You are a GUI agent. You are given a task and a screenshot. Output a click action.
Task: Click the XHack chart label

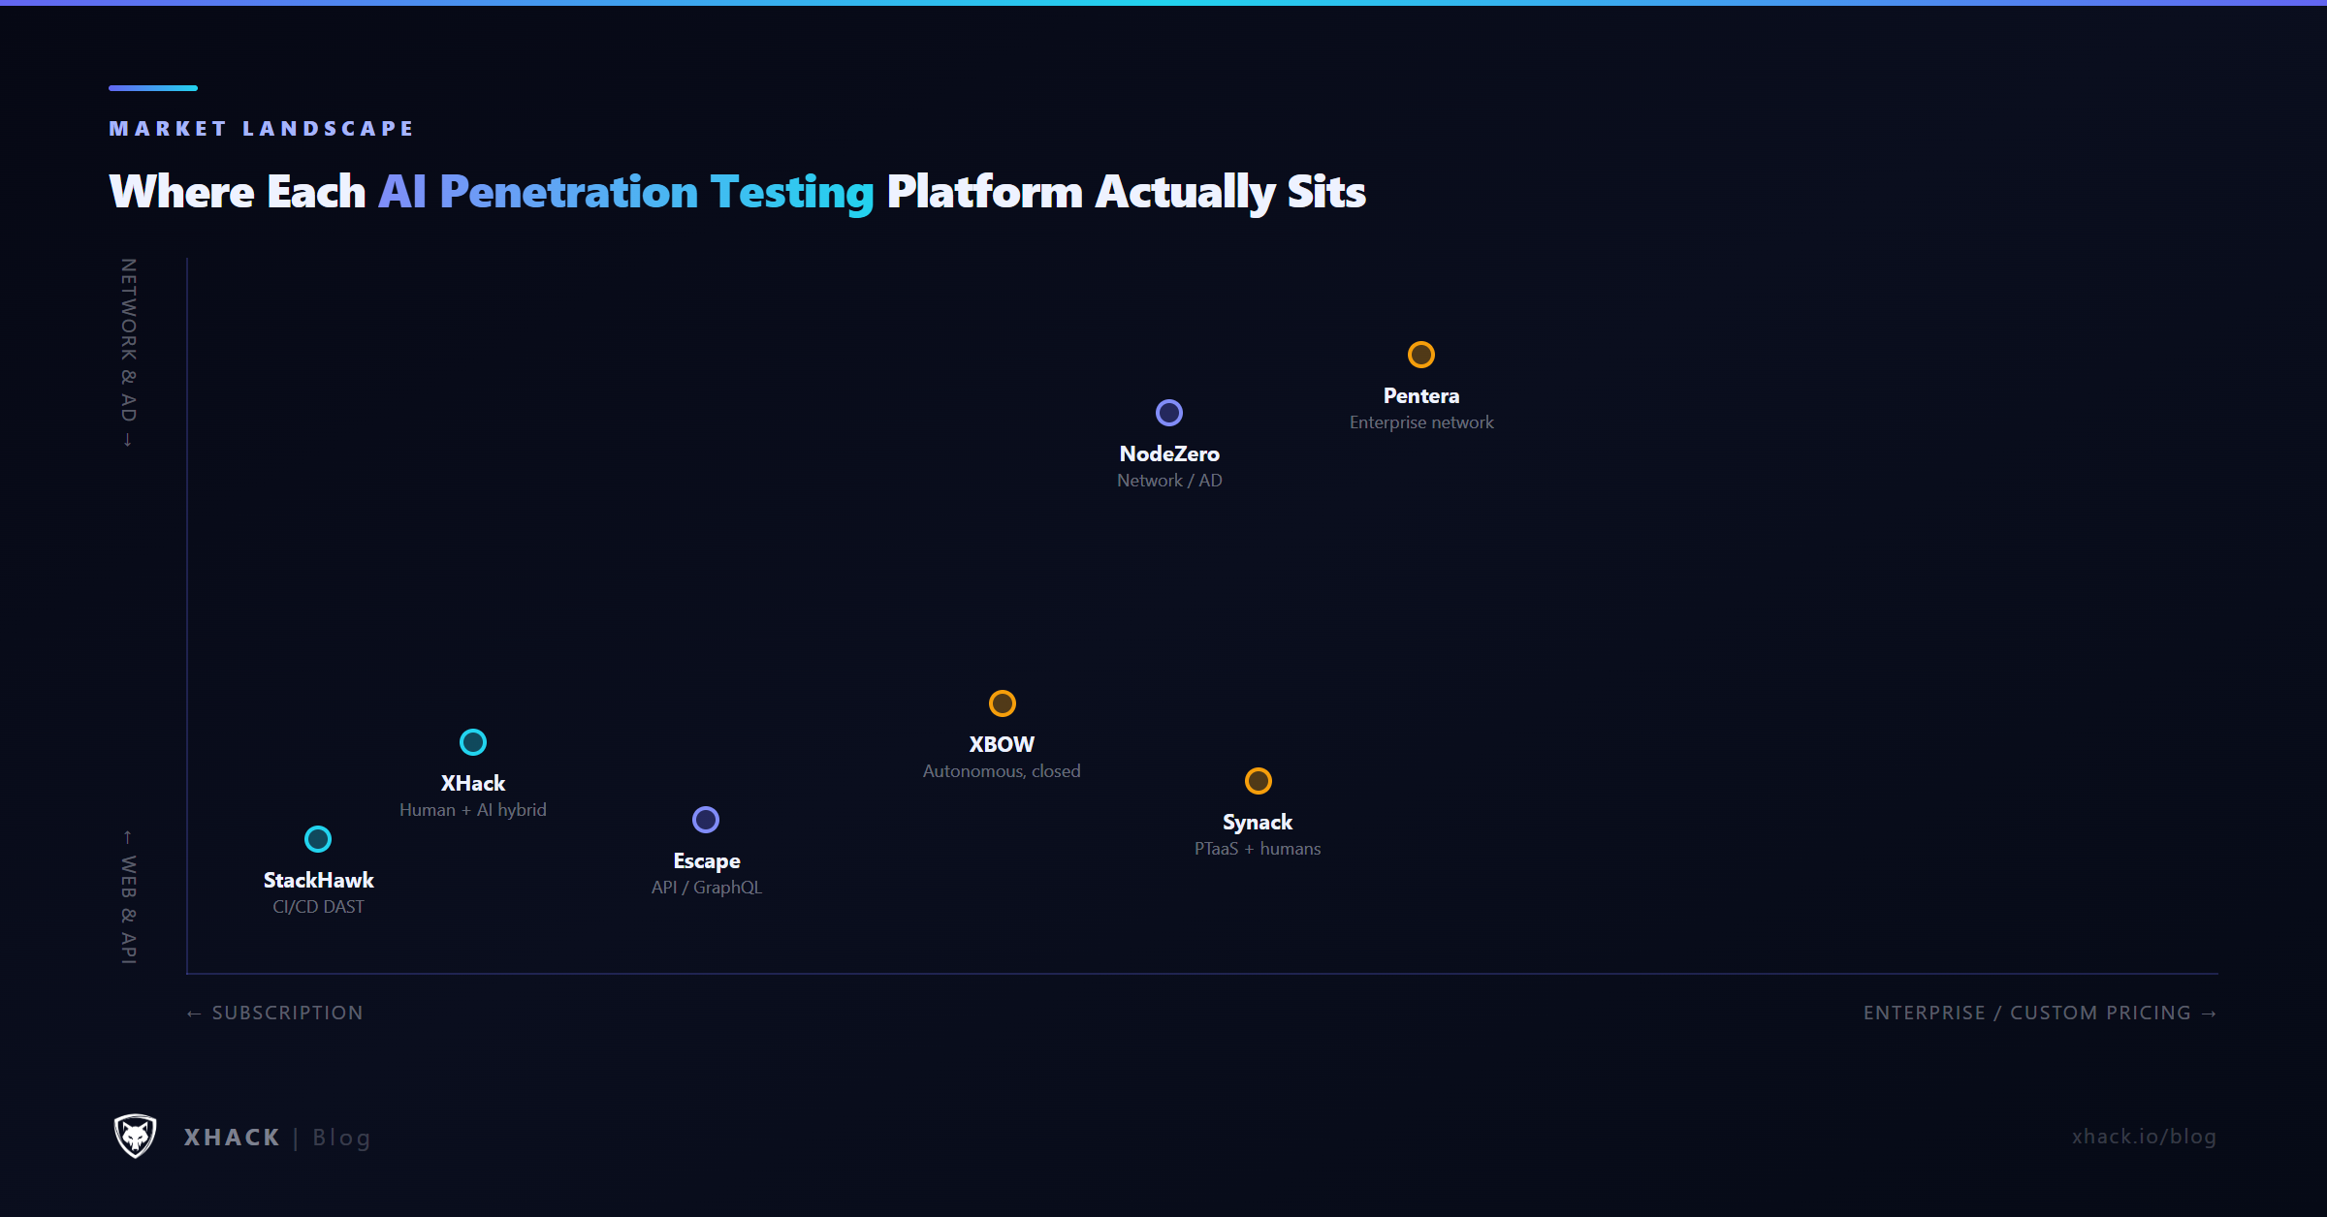[473, 784]
